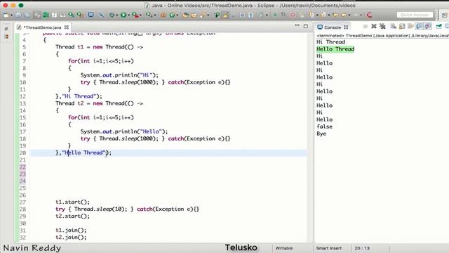Click the orange icon in left trim
The image size is (449, 253).
coord(7,37)
